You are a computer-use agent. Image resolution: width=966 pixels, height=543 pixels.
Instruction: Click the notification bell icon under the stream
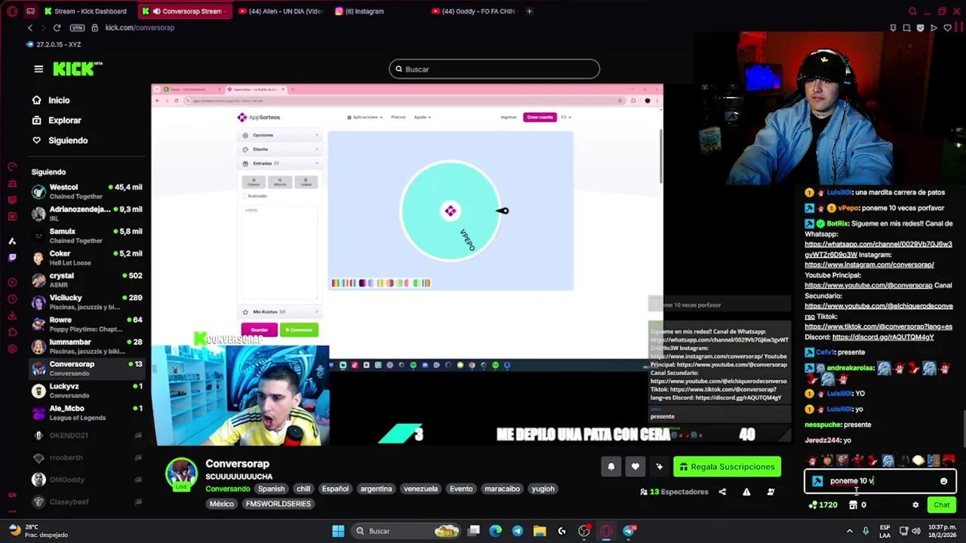[x=611, y=467]
